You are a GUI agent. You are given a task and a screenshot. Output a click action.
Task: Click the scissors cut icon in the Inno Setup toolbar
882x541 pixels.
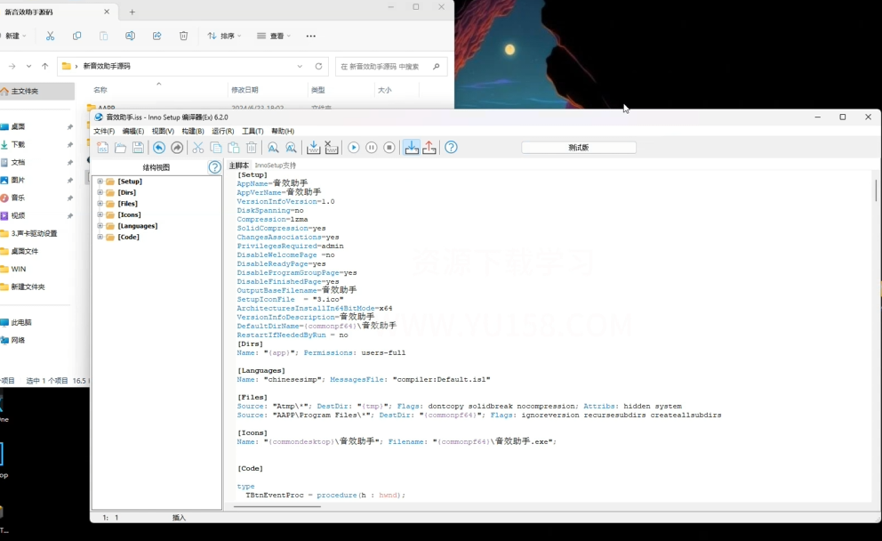[198, 148]
